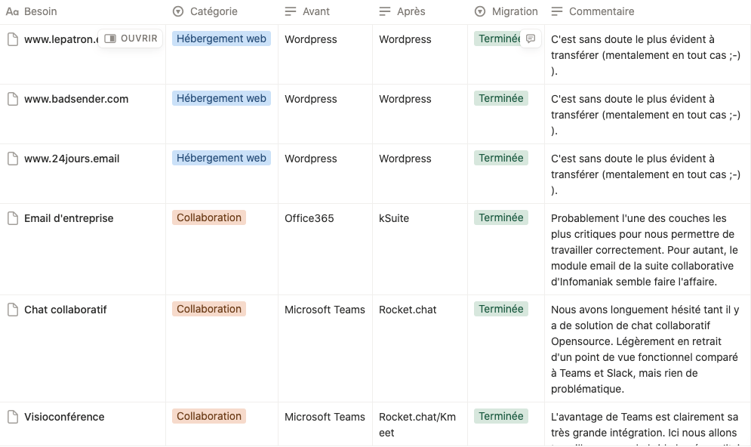Image resolution: width=751 pixels, height=447 pixels.
Task: Click the Avant column header
Action: (315, 11)
